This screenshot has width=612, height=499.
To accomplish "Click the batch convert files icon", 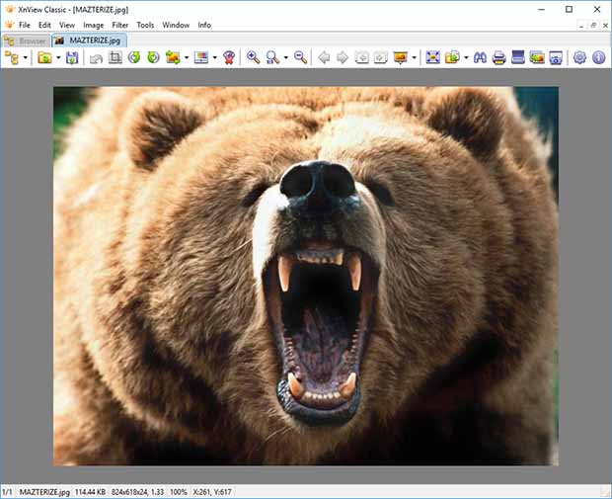I will (x=452, y=58).
